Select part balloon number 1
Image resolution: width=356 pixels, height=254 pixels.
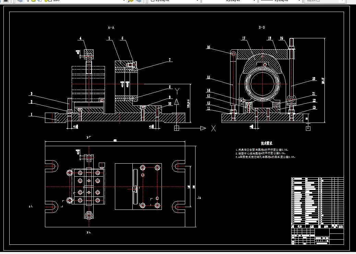pyautogui.click(x=32, y=114)
